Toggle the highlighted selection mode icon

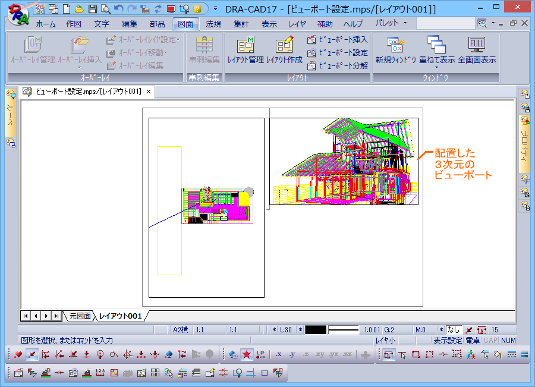pos(388,354)
